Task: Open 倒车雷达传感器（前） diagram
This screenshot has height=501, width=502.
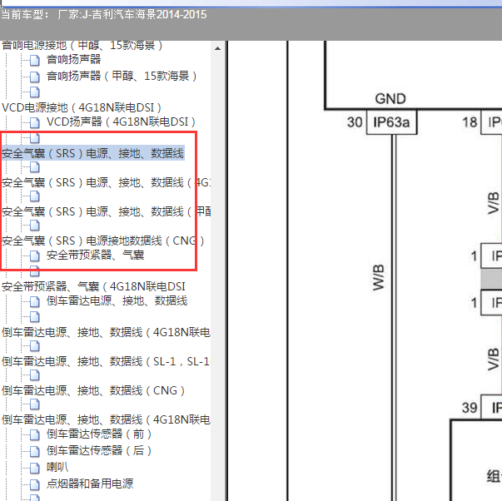Action: [99, 434]
